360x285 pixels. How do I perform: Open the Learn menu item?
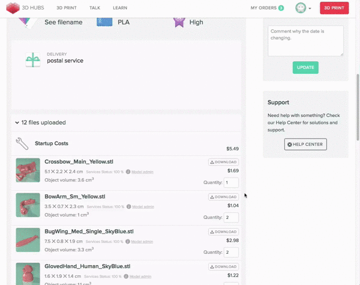tap(119, 8)
